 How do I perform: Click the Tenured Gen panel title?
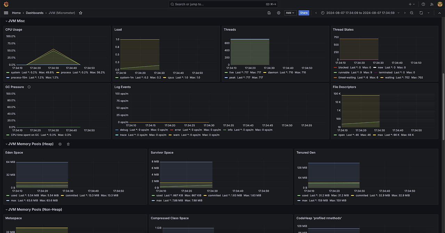click(x=306, y=153)
